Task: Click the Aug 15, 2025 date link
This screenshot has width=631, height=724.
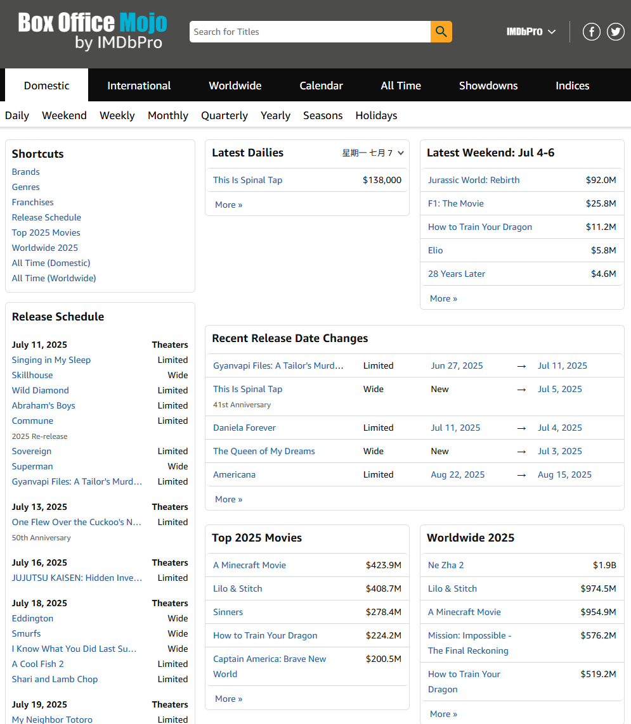Action: [564, 474]
